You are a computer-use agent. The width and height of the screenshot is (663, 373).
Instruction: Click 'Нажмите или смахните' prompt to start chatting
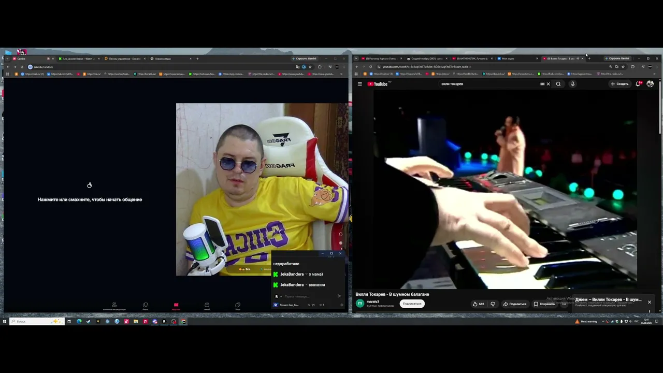coord(90,199)
